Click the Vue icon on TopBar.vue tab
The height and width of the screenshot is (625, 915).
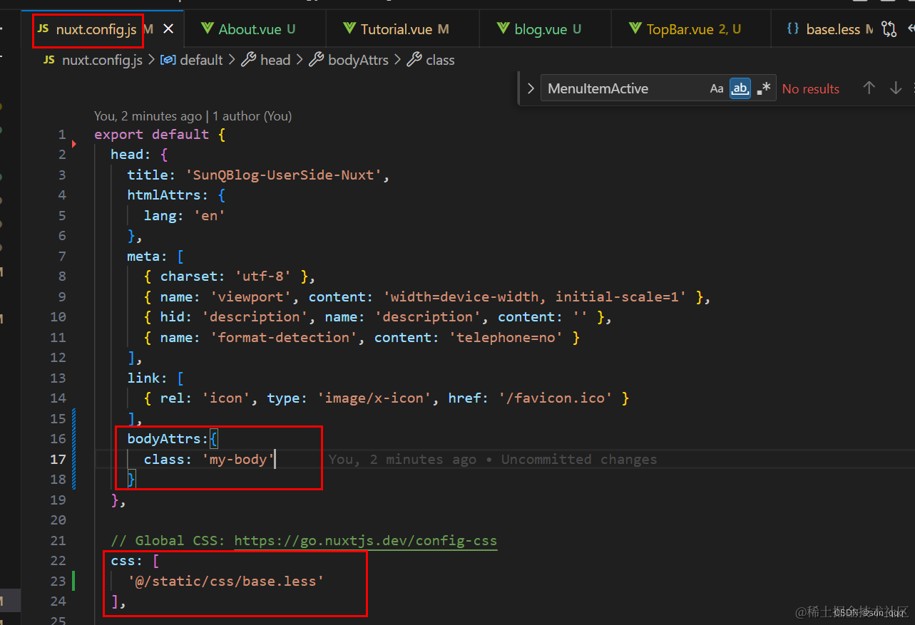[635, 29]
